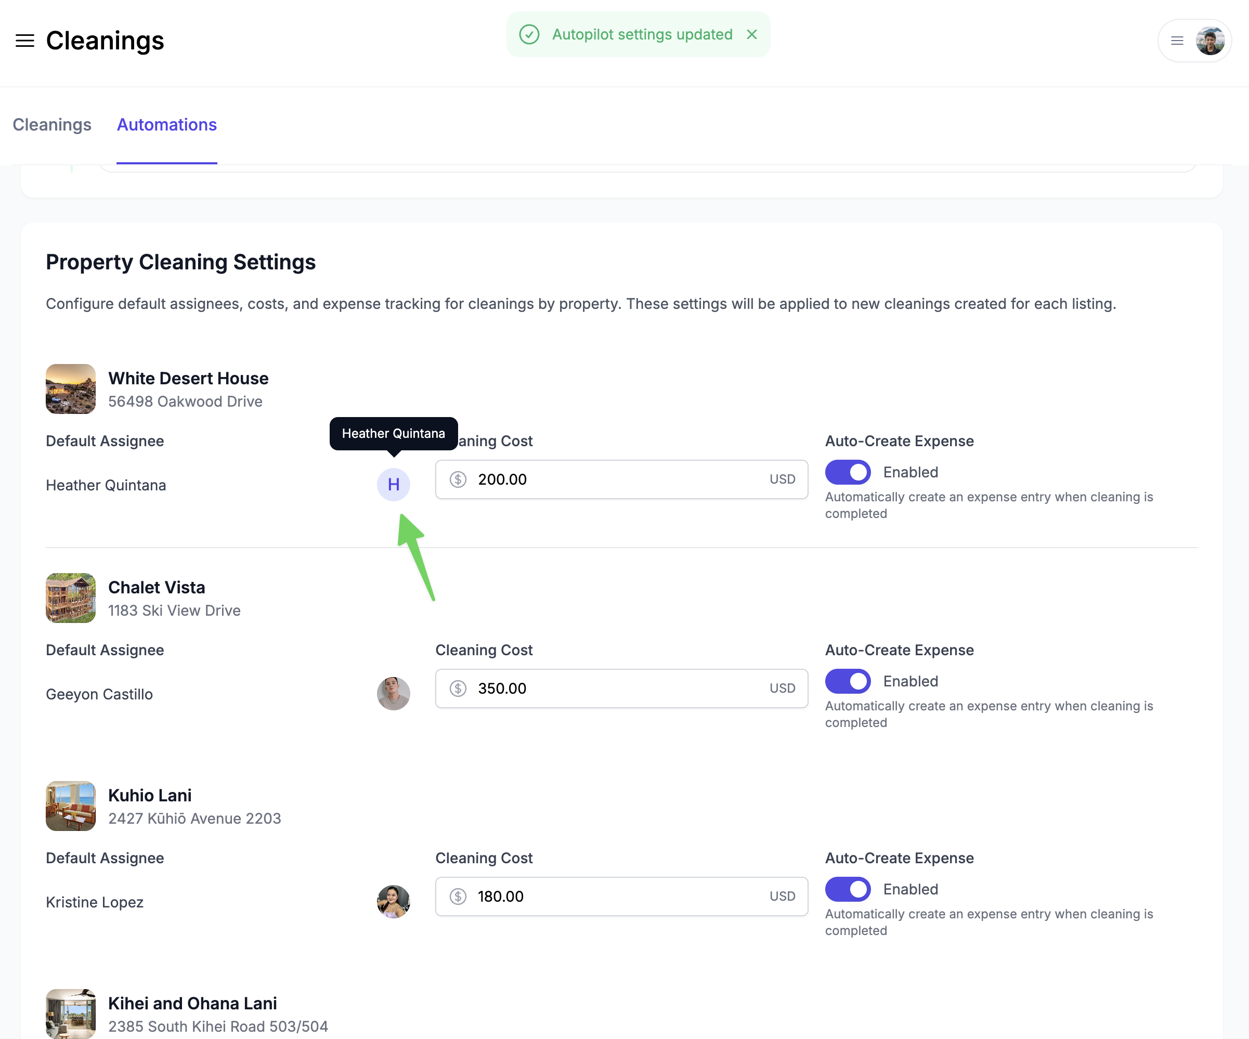Dismiss the Autopilot settings updated notification

click(x=752, y=34)
